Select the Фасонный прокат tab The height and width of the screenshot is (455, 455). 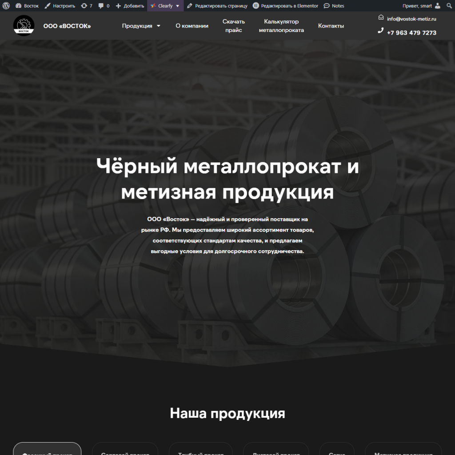(47, 449)
